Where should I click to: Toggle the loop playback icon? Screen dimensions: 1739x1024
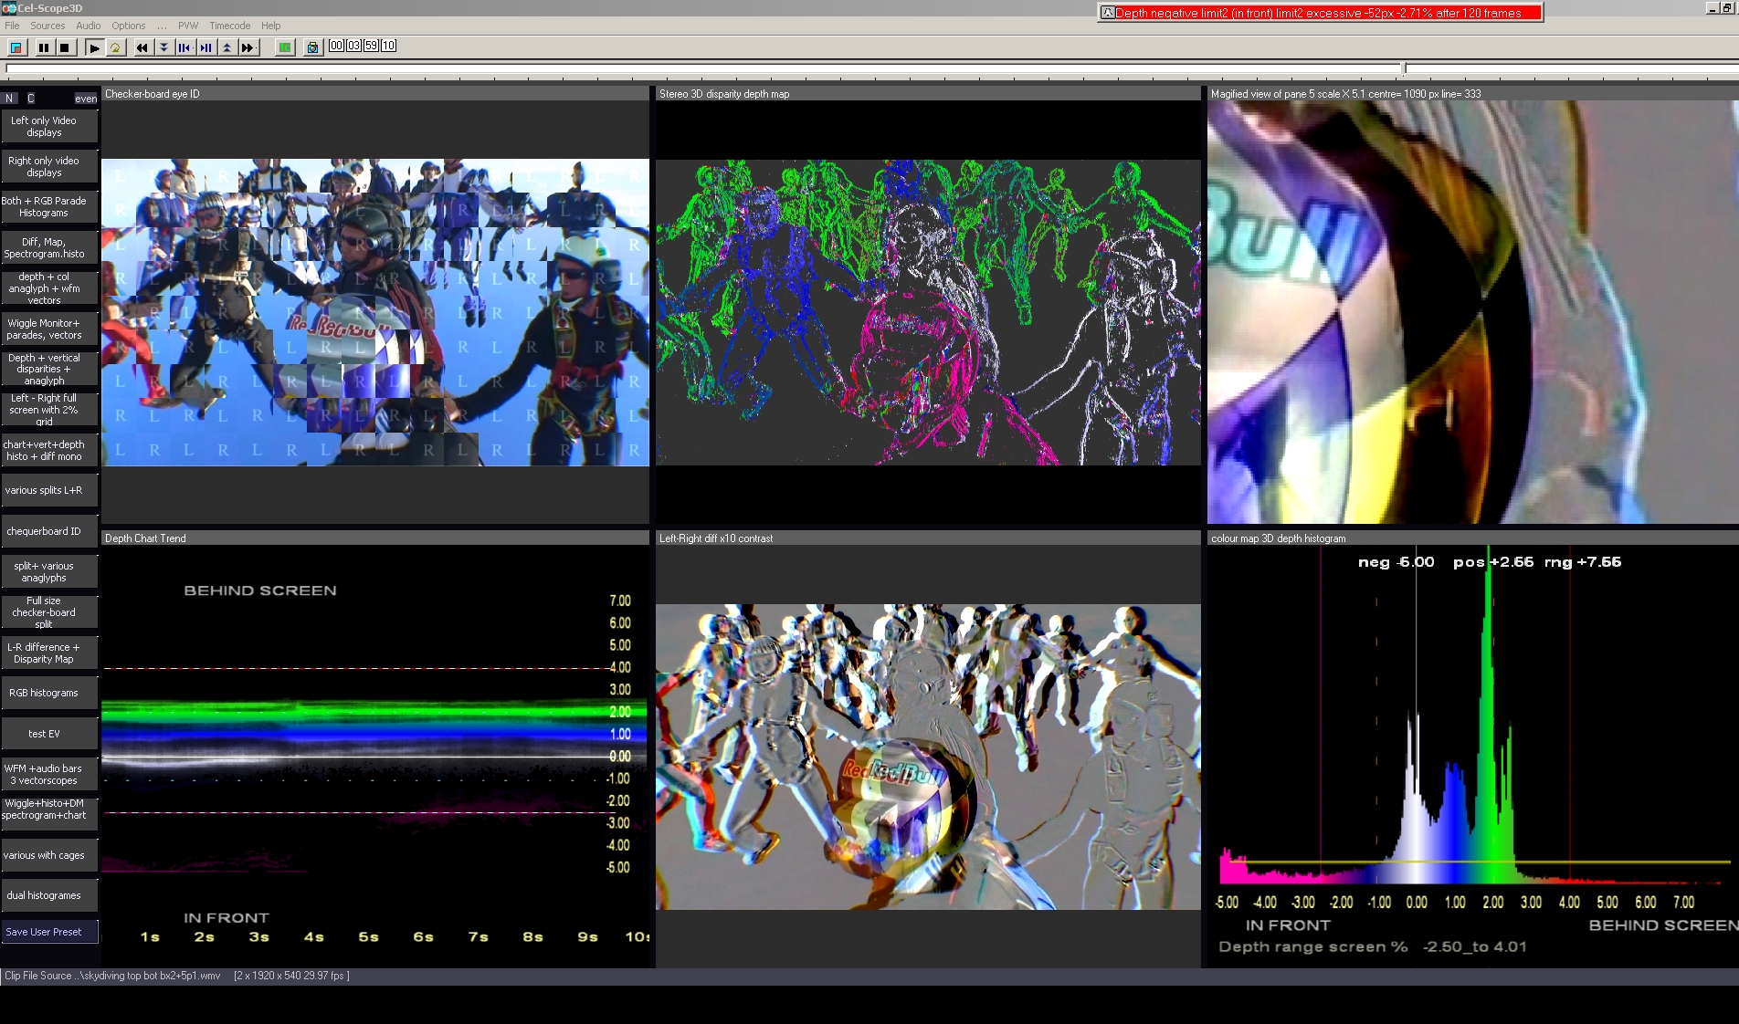116,47
